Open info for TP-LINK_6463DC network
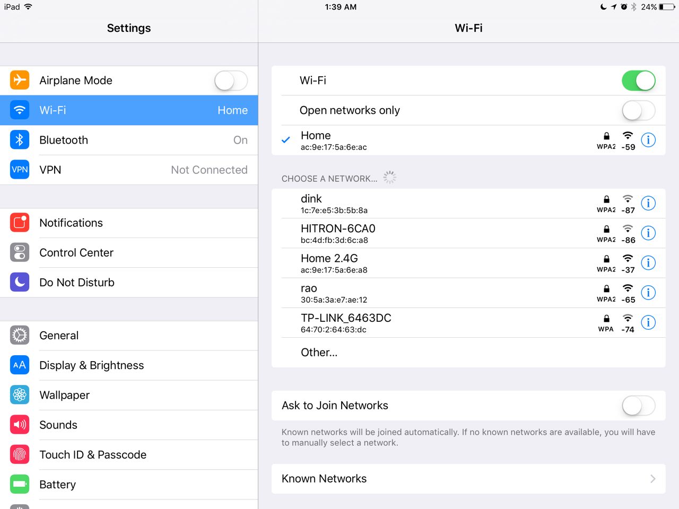This screenshot has width=679, height=509. 648,322
